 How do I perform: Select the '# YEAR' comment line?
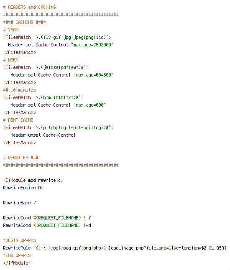pyautogui.click(x=11, y=30)
